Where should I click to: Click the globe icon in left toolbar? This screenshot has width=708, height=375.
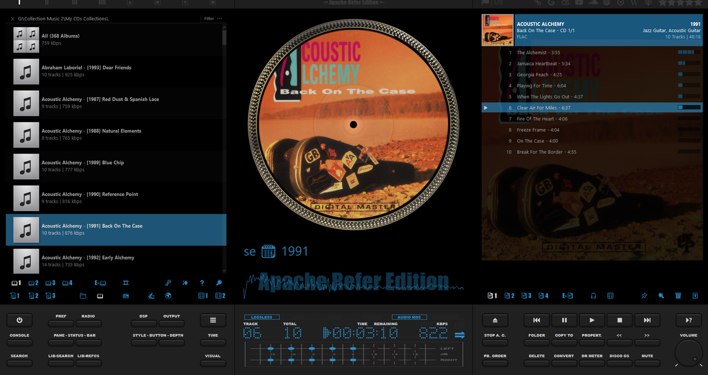tap(168, 296)
